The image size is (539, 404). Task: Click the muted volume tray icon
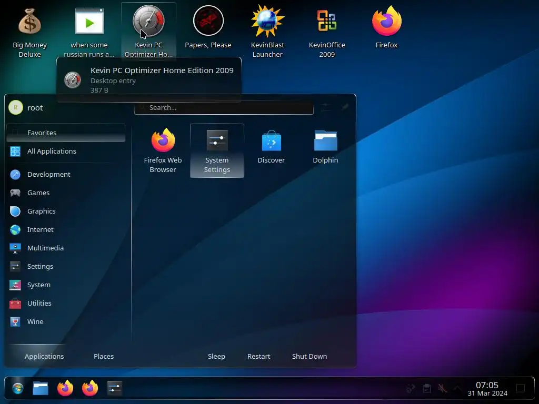[442, 389]
